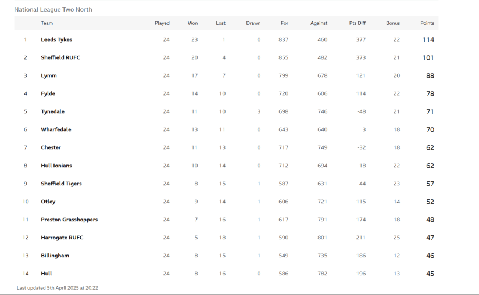This screenshot has width=479, height=295.
Task: Select the Lymm team row name
Action: coord(49,75)
